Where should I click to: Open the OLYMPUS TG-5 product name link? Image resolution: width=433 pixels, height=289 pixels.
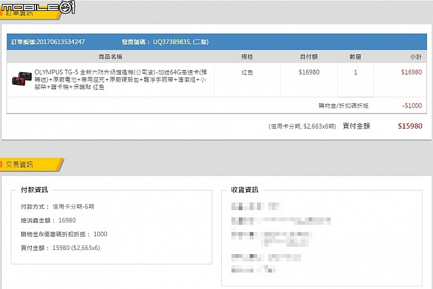121,79
